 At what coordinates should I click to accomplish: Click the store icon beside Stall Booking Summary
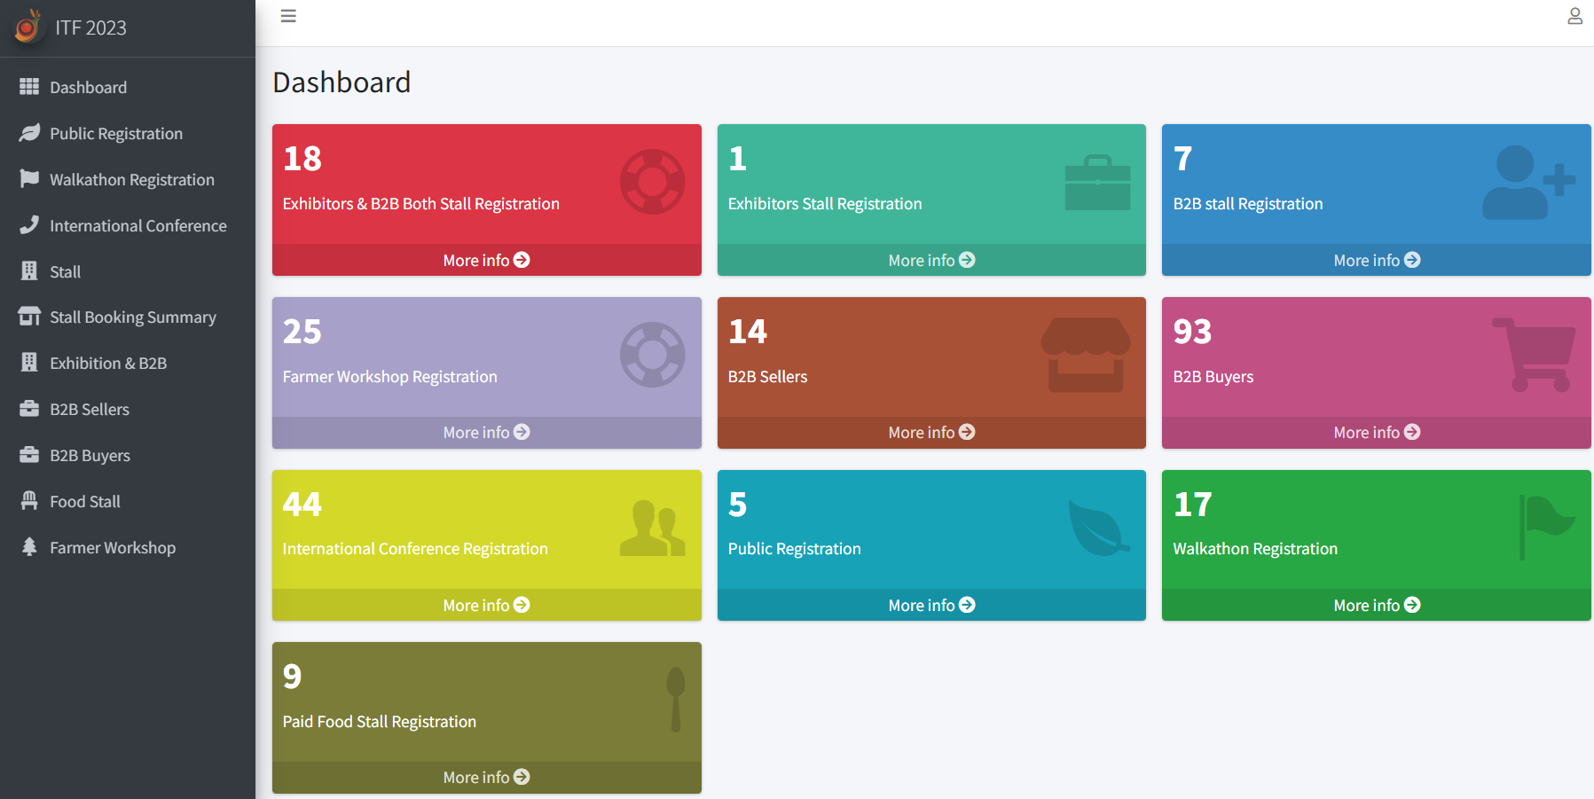click(x=29, y=316)
